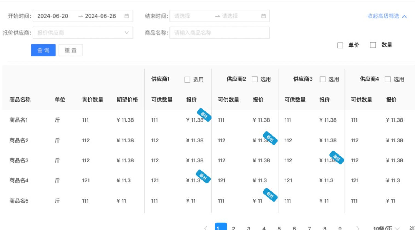Click 期望价格 ¥ 11 in 商品名5 row

[x=121, y=201]
